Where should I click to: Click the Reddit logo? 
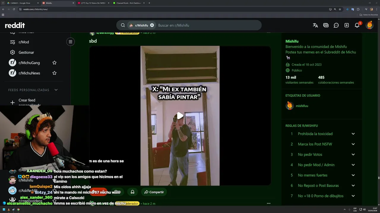(x=15, y=25)
